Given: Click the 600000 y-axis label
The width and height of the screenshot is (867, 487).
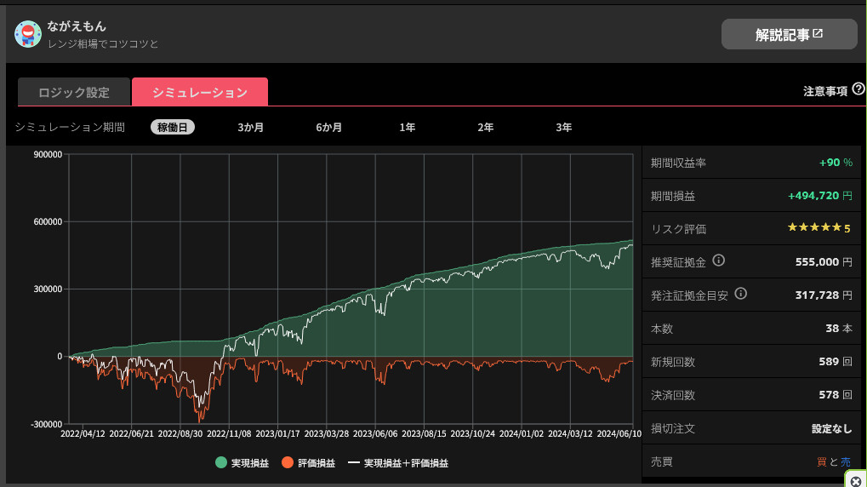Looking at the screenshot, I should (48, 222).
